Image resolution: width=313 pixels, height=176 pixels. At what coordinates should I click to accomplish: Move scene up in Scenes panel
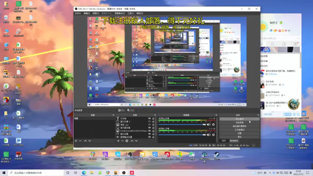[85, 141]
